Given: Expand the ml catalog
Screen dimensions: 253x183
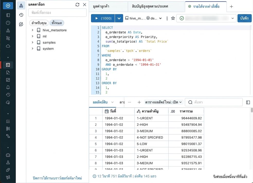Looking at the screenshot, I should pos(32,36).
